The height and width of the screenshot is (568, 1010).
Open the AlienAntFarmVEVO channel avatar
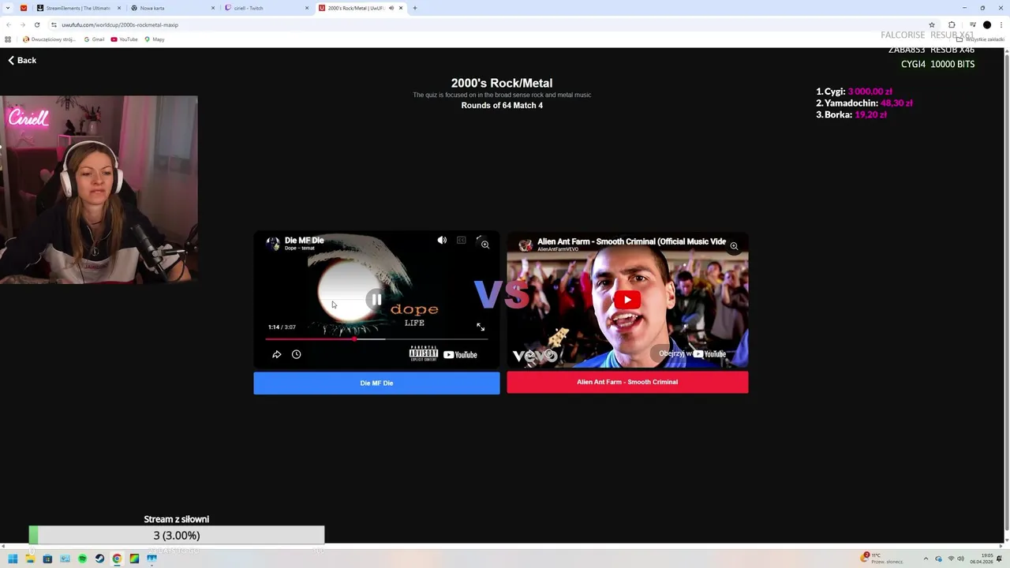click(x=526, y=245)
